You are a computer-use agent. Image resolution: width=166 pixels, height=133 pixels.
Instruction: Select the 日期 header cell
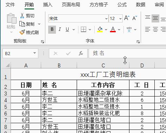click(26, 85)
